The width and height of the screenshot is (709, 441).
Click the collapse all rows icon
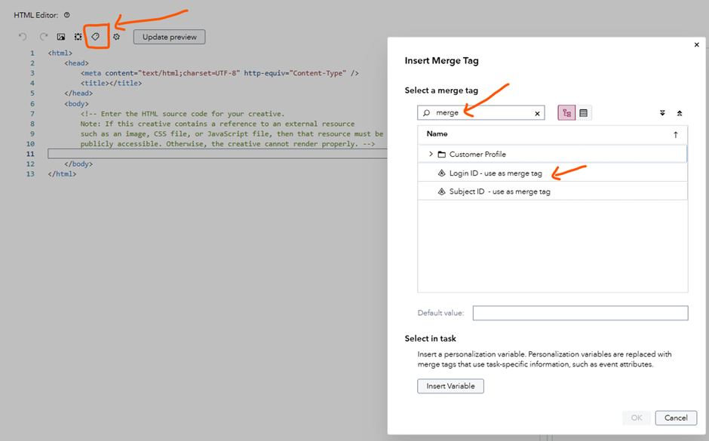click(x=681, y=112)
